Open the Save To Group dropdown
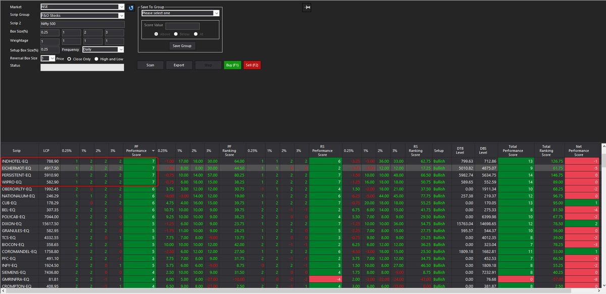 click(x=180, y=13)
